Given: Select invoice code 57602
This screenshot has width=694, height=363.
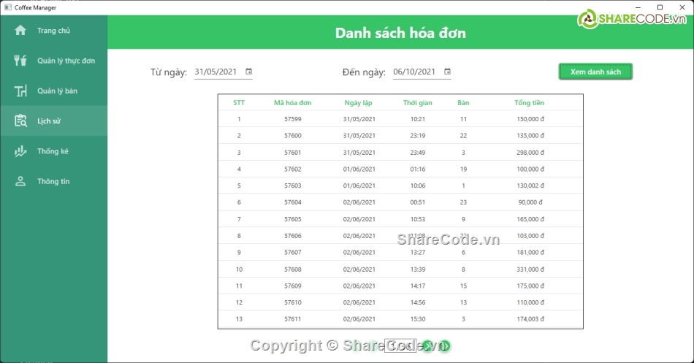Looking at the screenshot, I should point(292,169).
